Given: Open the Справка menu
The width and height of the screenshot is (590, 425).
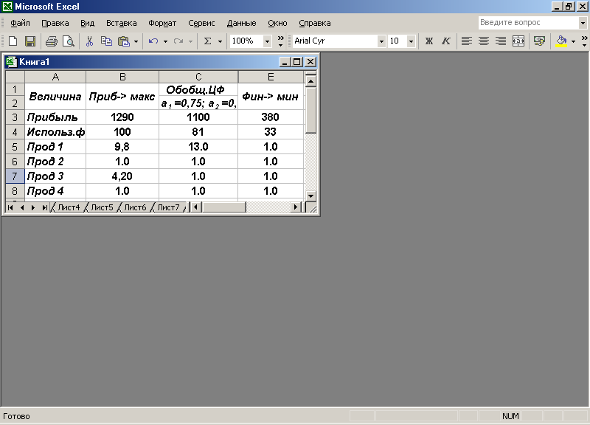Looking at the screenshot, I should pos(315,24).
